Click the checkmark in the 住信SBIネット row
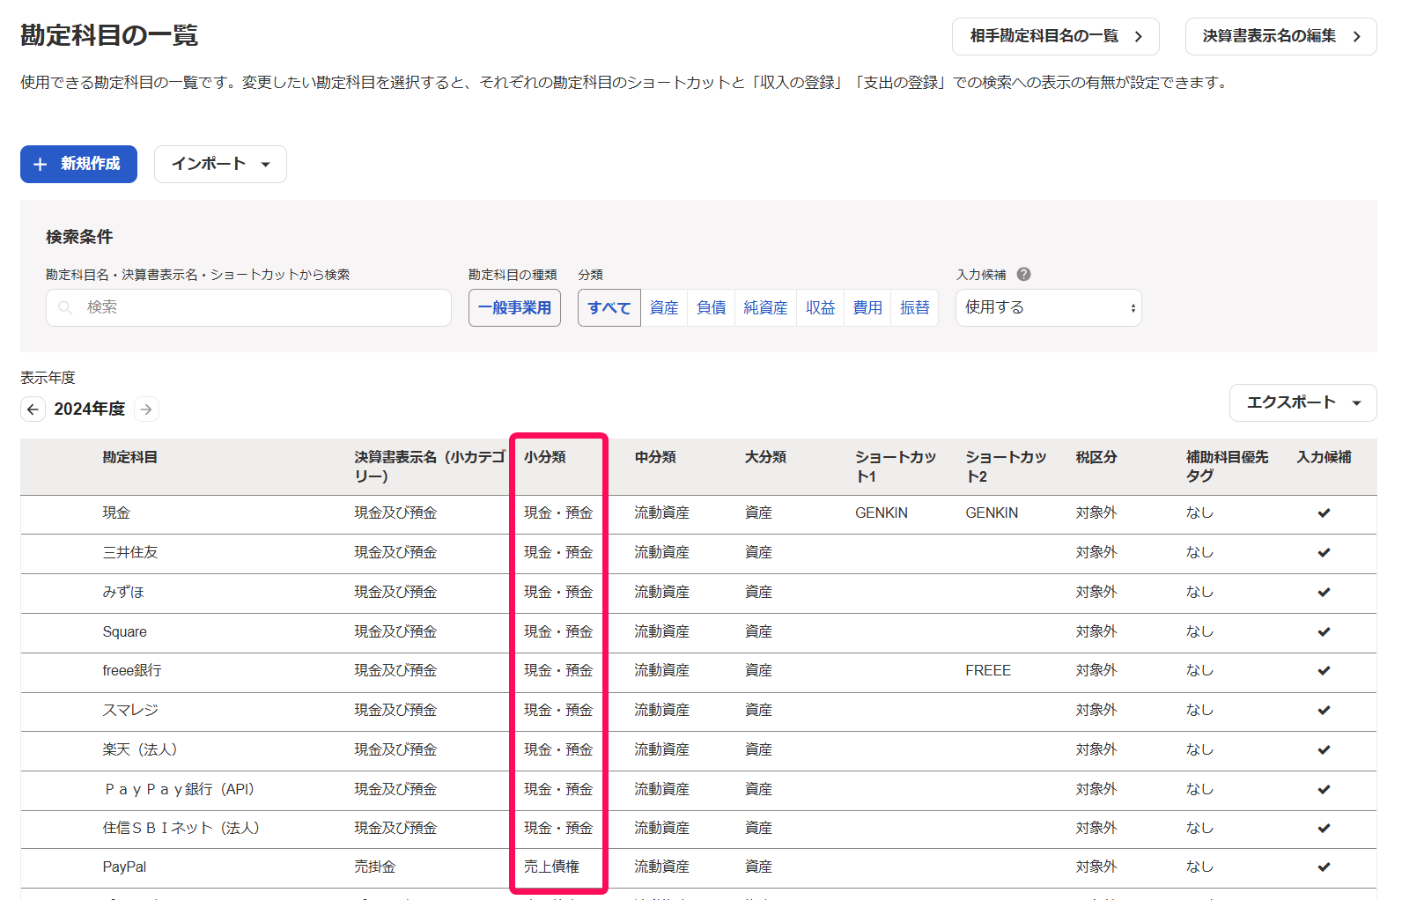The height and width of the screenshot is (900, 1402). click(x=1324, y=828)
